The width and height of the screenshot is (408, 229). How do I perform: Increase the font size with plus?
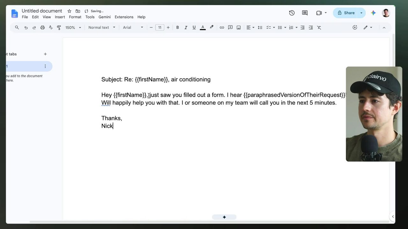tap(168, 28)
